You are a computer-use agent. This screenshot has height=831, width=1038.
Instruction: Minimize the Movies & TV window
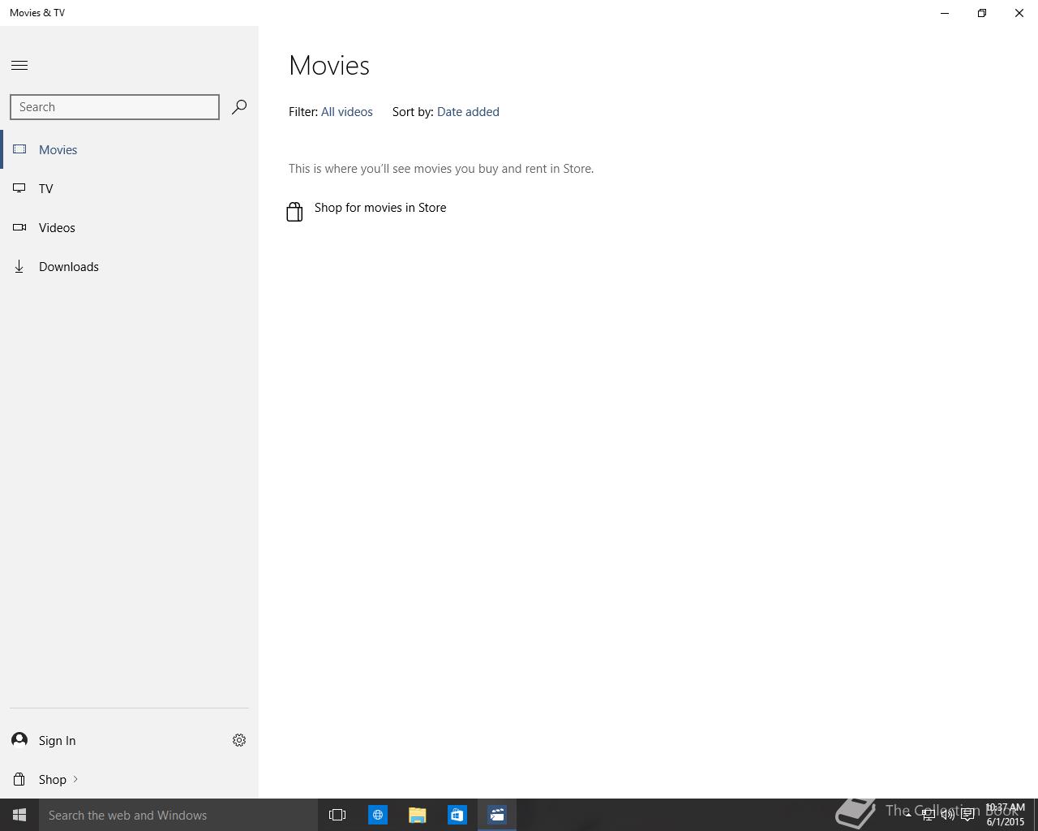(x=945, y=13)
